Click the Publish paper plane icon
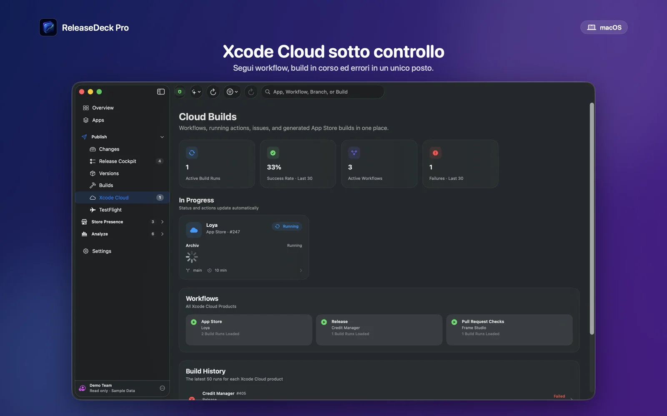Viewport: 667px width, 416px height. pyautogui.click(x=84, y=137)
